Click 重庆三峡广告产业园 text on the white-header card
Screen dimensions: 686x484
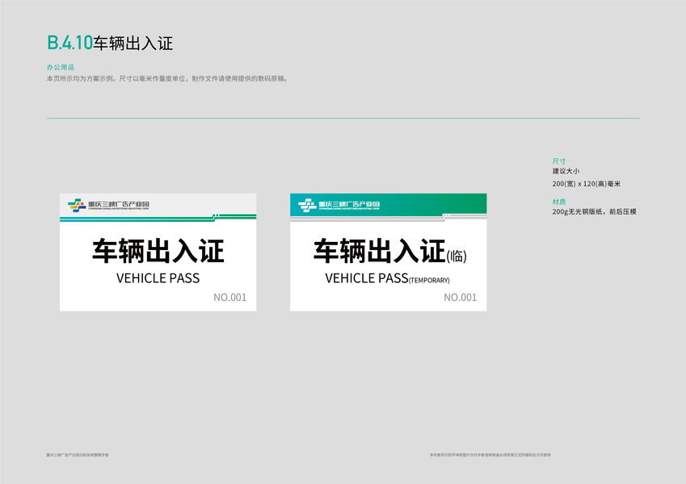click(119, 204)
